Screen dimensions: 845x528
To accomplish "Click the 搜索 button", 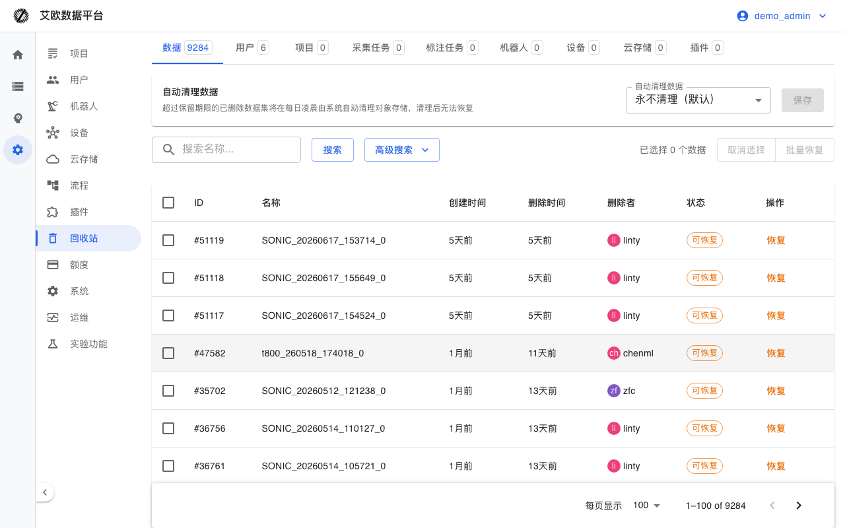I will point(333,150).
